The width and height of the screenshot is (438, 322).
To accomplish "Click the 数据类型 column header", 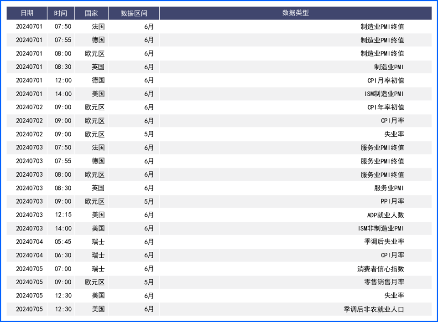I will [x=296, y=13].
